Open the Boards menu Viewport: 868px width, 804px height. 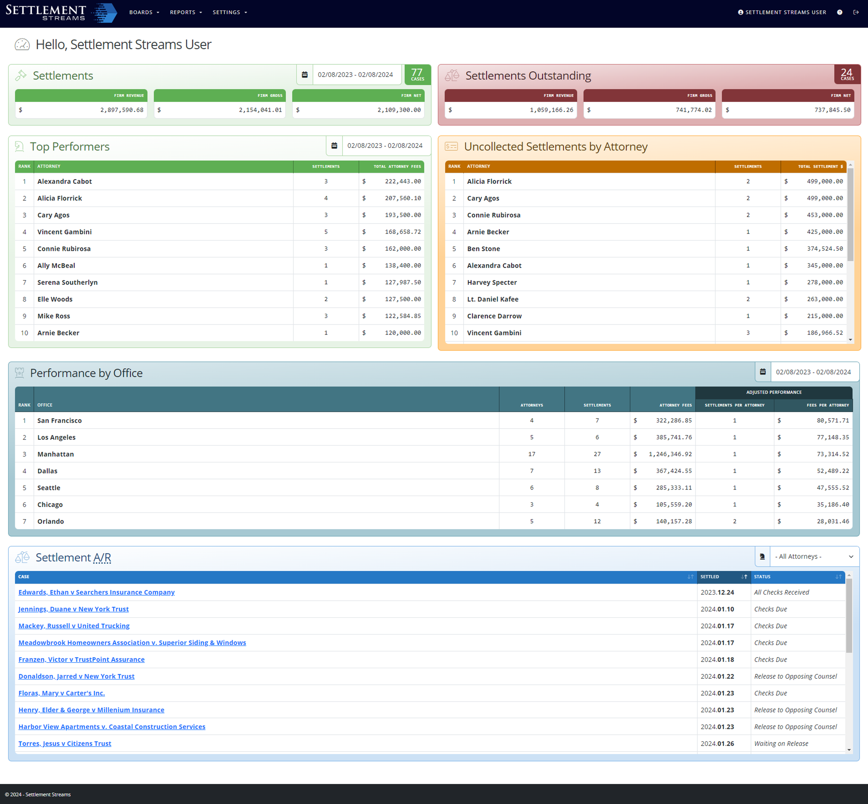(144, 12)
